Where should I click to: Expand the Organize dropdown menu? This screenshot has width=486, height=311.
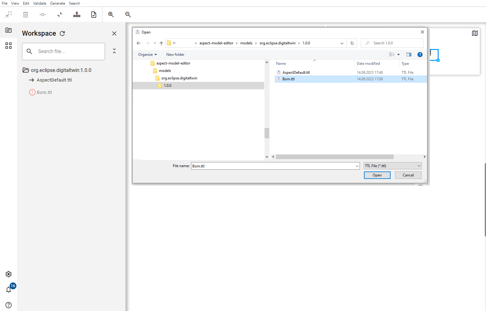pos(147,55)
